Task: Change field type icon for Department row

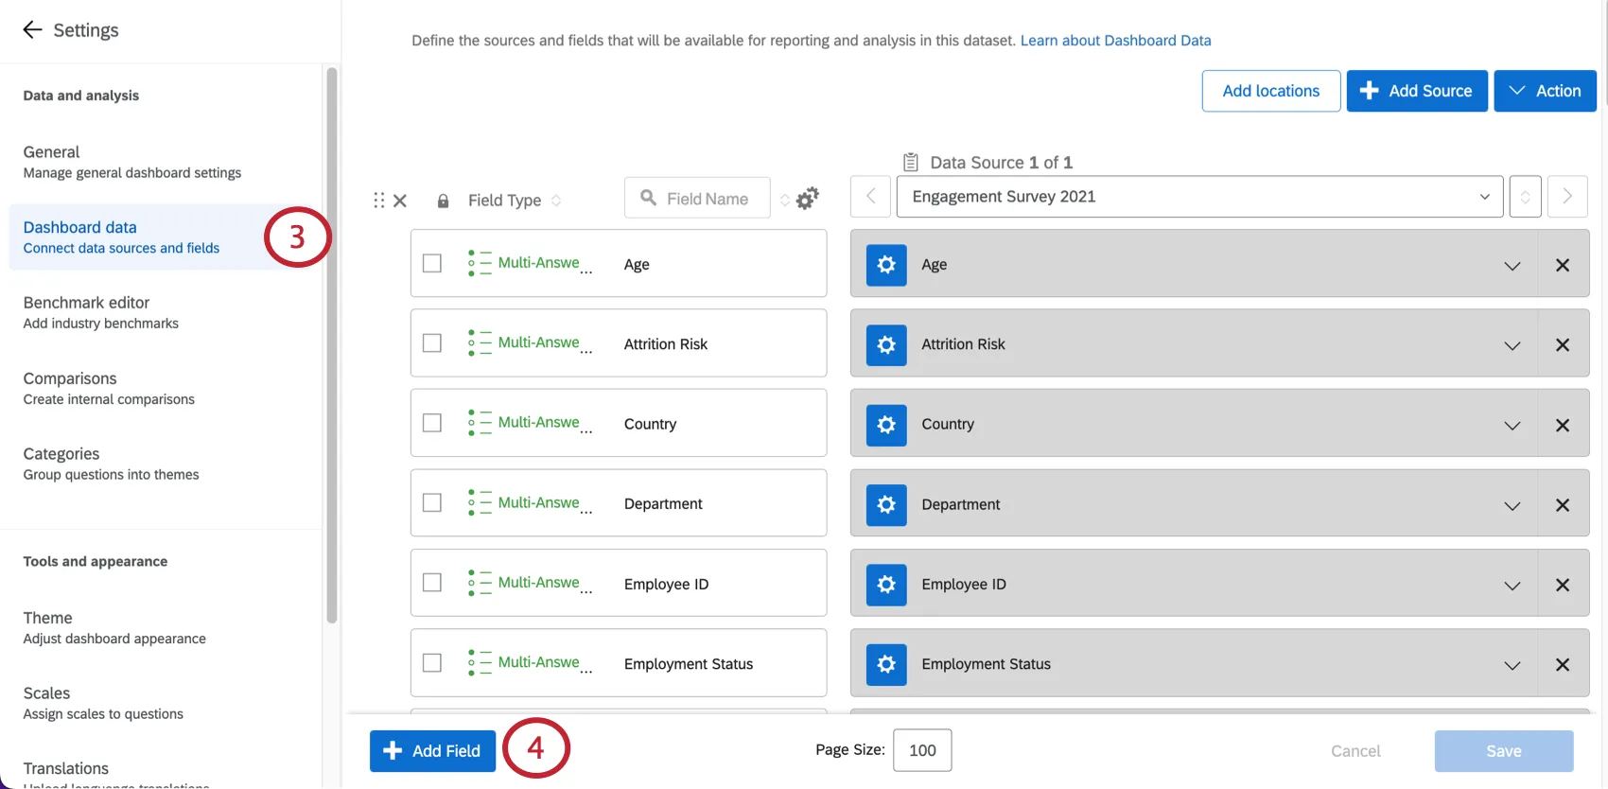Action: (x=481, y=503)
